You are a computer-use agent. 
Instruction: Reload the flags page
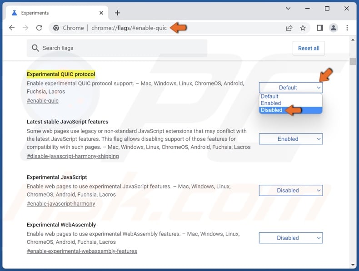tap(39, 28)
